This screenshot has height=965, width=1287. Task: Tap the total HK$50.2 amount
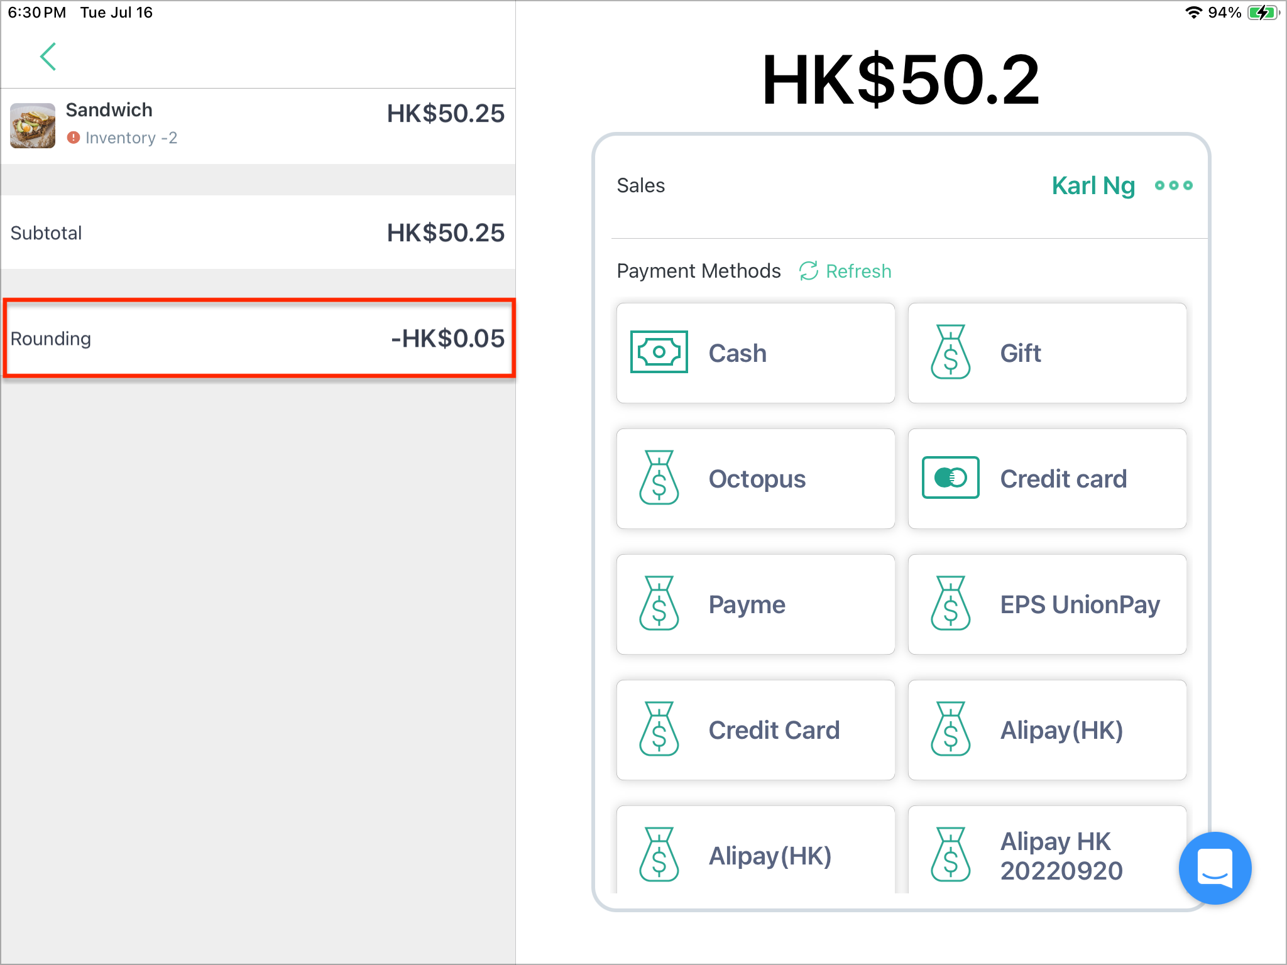point(901,80)
